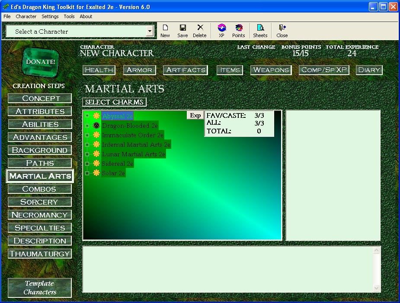Click the Close door icon in toolbar
Viewport: 400px width, 303px height.
pyautogui.click(x=282, y=31)
